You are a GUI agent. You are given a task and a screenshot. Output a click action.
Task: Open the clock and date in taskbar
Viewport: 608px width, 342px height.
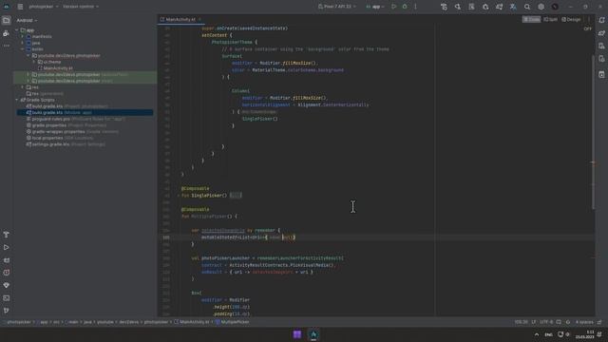[x=585, y=334]
